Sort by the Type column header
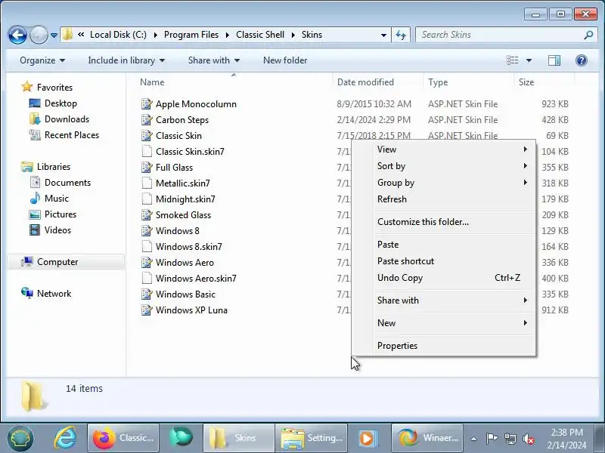605x453 pixels. tap(438, 82)
